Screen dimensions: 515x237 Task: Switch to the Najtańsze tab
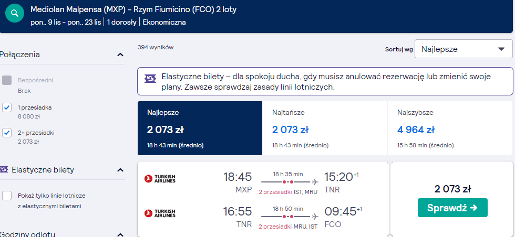[325, 128]
